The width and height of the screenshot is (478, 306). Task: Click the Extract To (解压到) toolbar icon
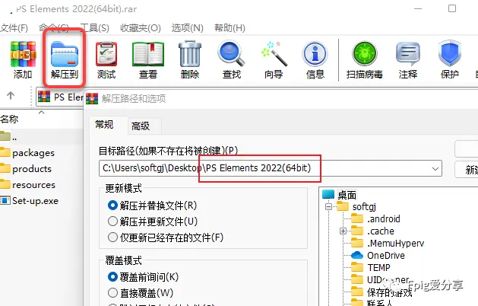tap(65, 60)
